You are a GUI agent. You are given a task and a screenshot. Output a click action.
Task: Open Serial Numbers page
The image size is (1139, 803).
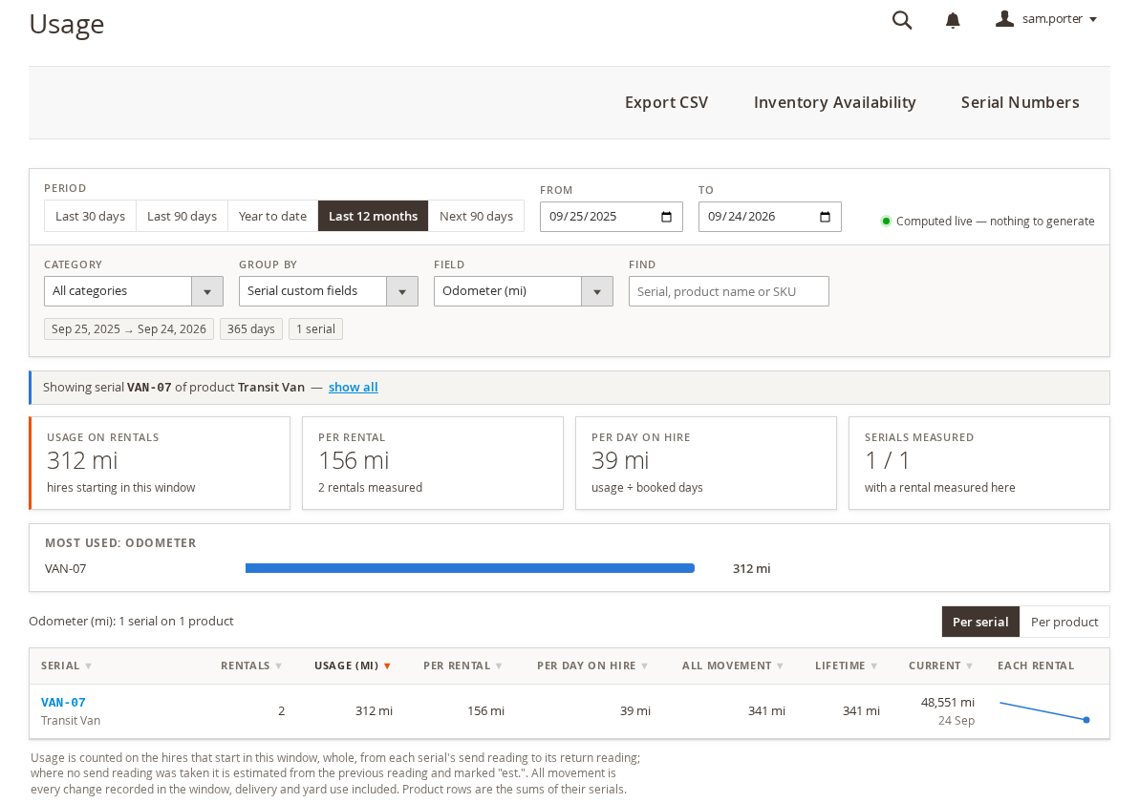click(x=1020, y=102)
